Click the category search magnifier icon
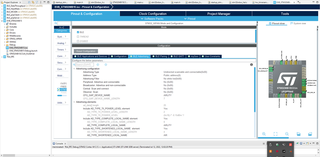The width and height of the screenshot is (320, 157). (56, 23)
